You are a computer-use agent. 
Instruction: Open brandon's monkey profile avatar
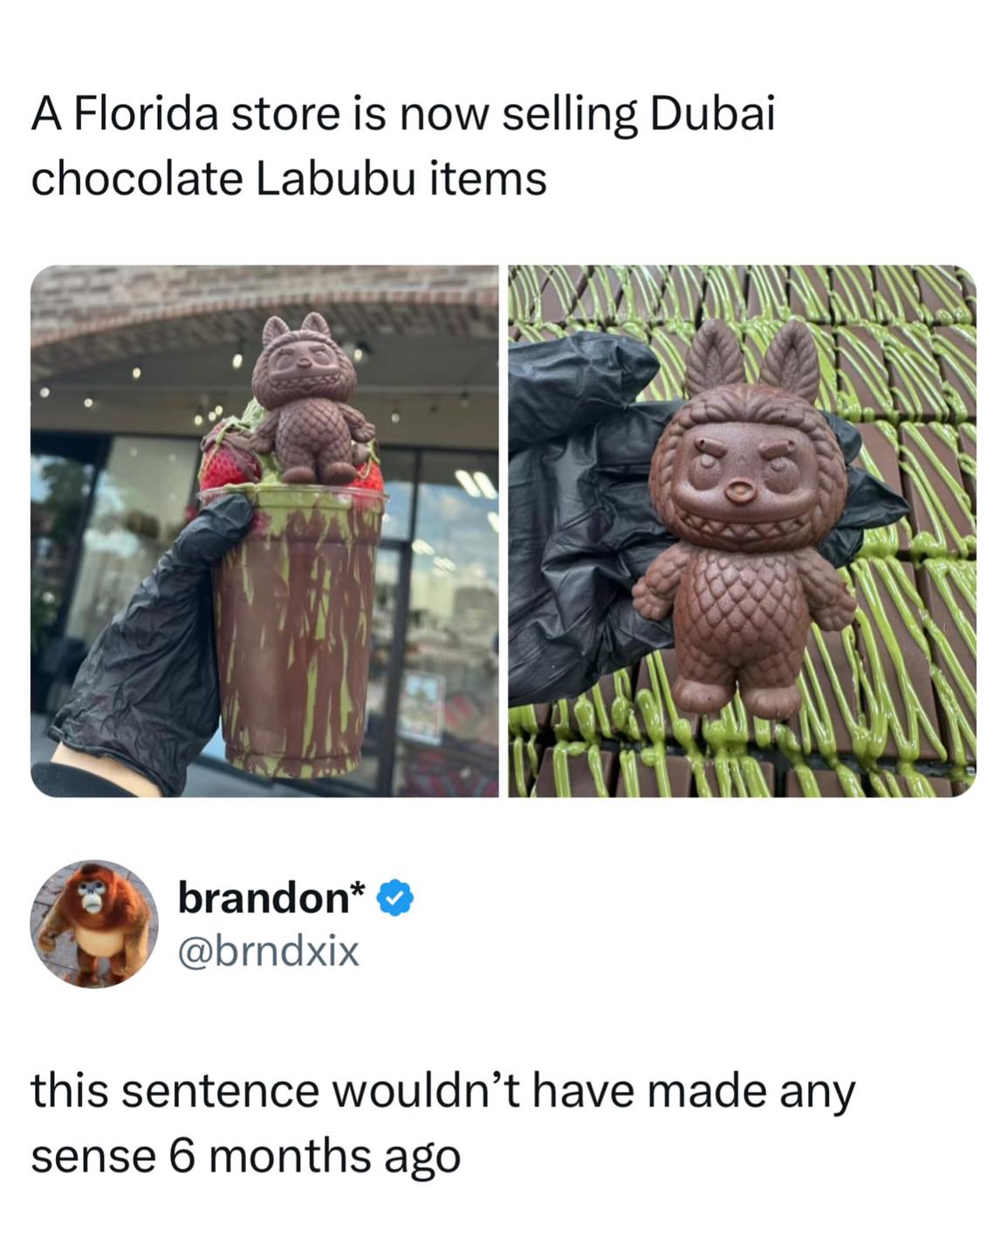click(94, 924)
